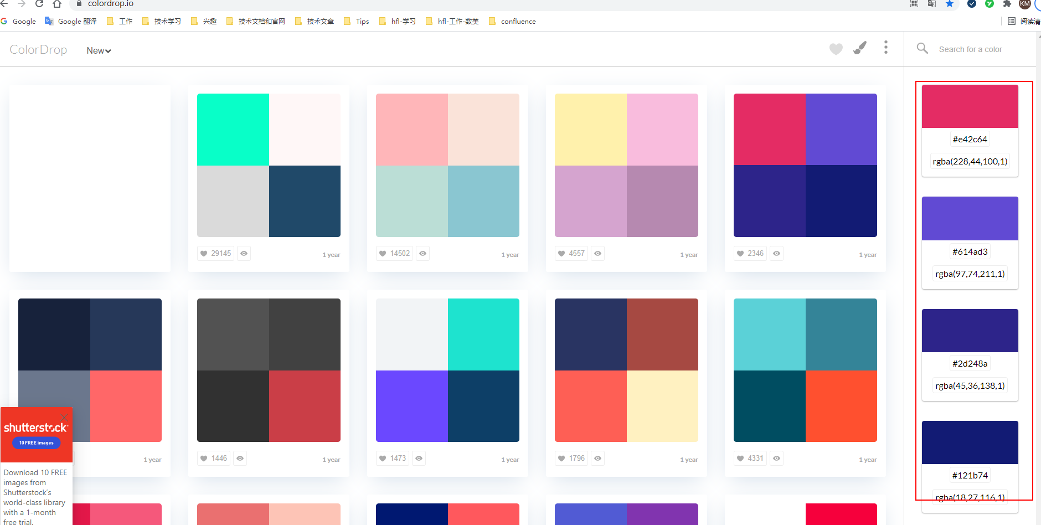The image size is (1041, 525).
Task: Like the palette with 14502 hearts
Action: 394,254
